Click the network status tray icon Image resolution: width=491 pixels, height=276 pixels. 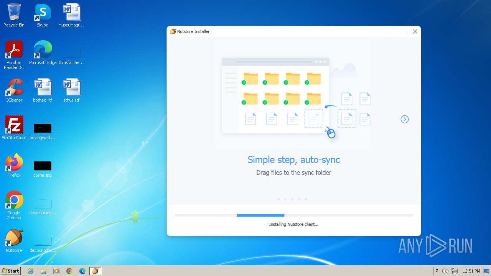[x=455, y=271]
